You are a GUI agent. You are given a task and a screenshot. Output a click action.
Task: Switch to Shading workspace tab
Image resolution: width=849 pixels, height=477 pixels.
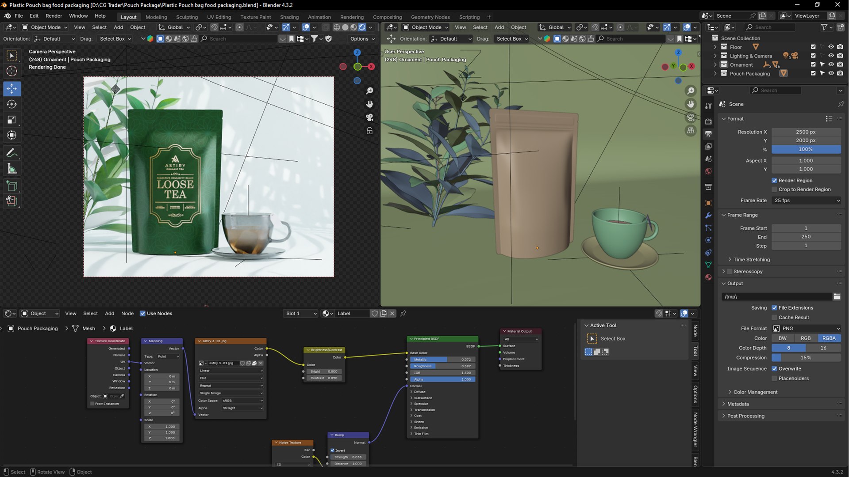(289, 17)
